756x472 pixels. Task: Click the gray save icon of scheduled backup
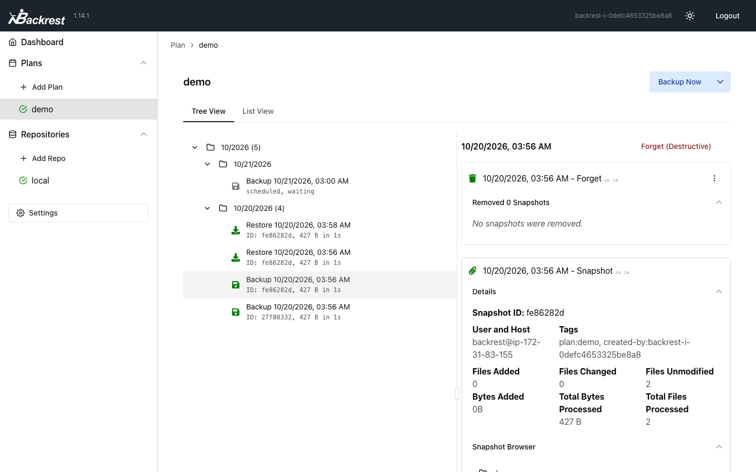[236, 186]
